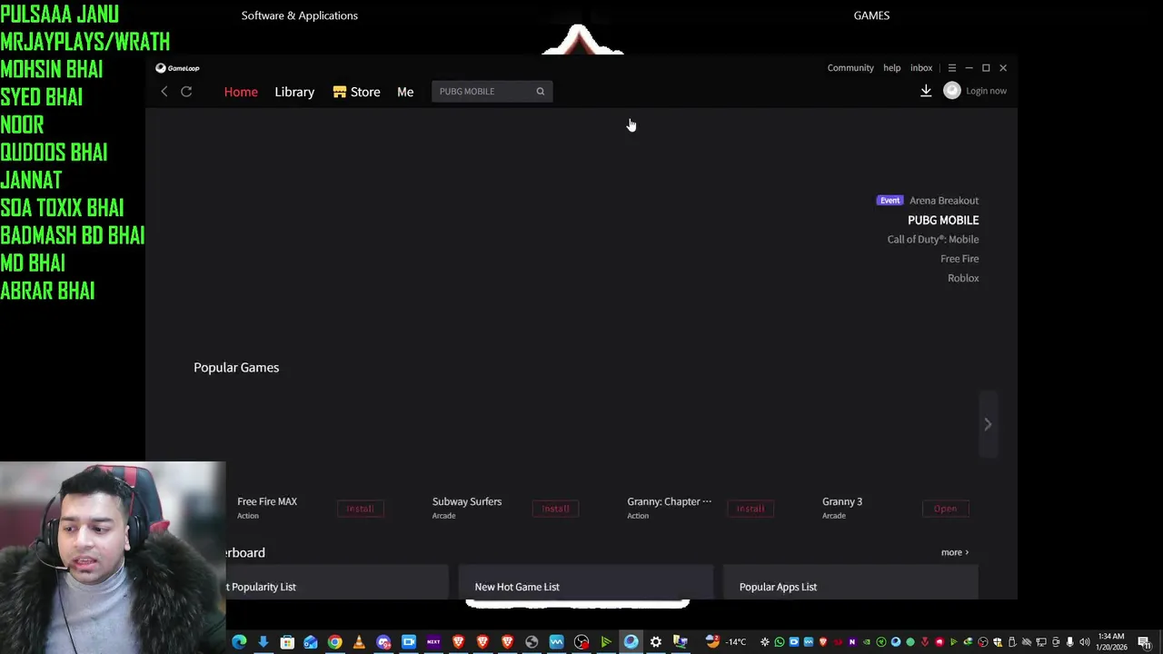Viewport: 1163px width, 654px height.
Task: Switch to the Library tab
Action: tap(294, 92)
